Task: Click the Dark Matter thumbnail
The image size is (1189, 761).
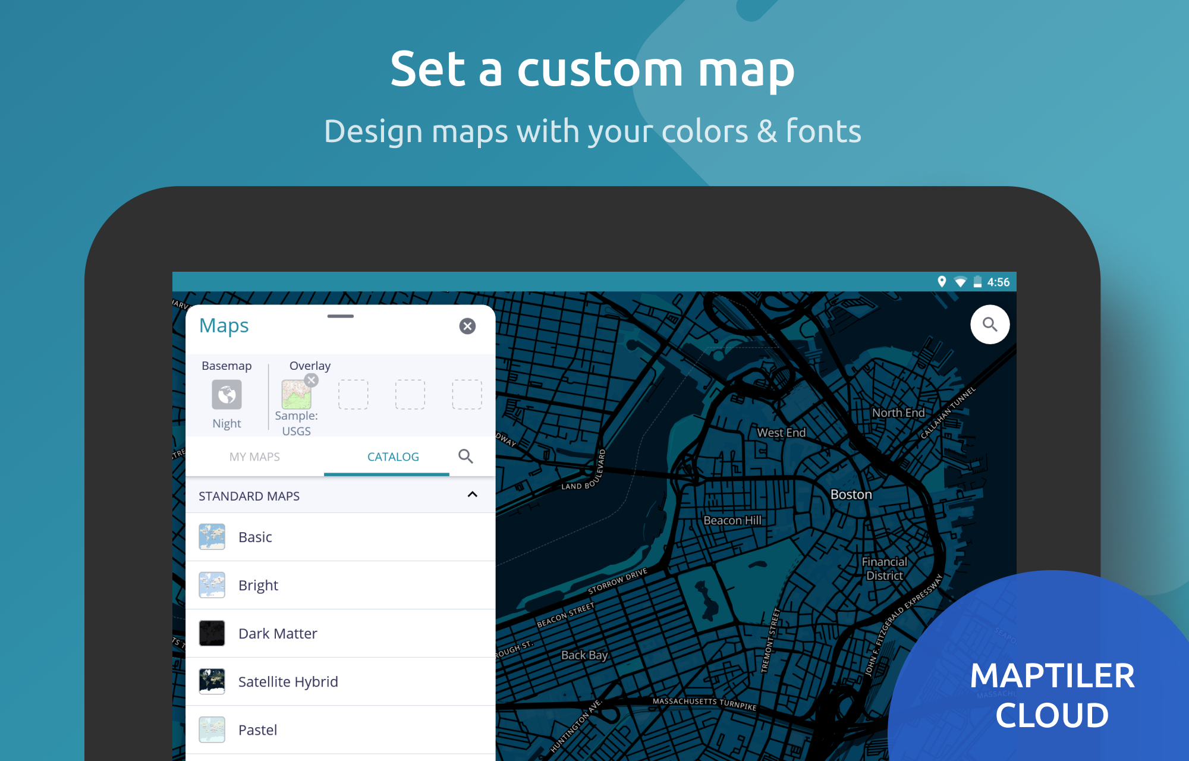Action: pyautogui.click(x=212, y=633)
